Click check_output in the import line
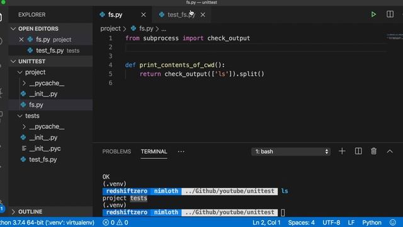The width and height of the screenshot is (403, 227). coord(229,38)
